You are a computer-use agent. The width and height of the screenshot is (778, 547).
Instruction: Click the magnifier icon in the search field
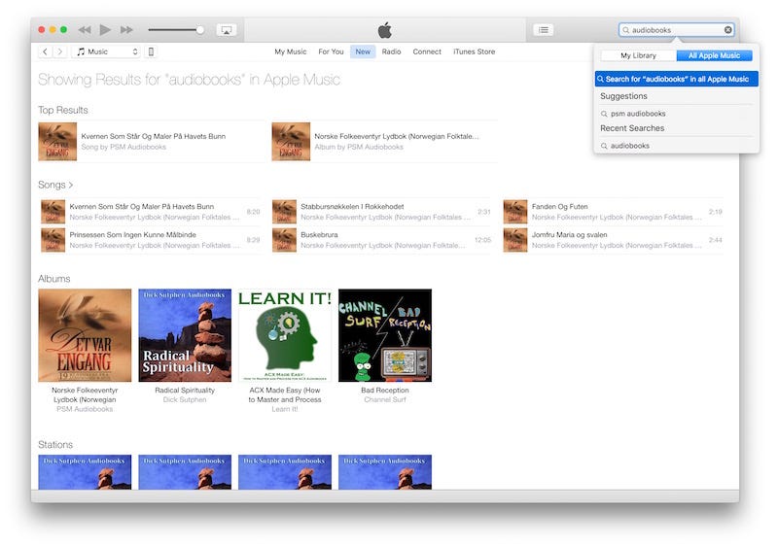625,30
